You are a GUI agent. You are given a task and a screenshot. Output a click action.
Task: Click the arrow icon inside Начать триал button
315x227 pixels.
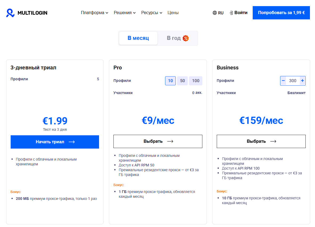[72, 142]
